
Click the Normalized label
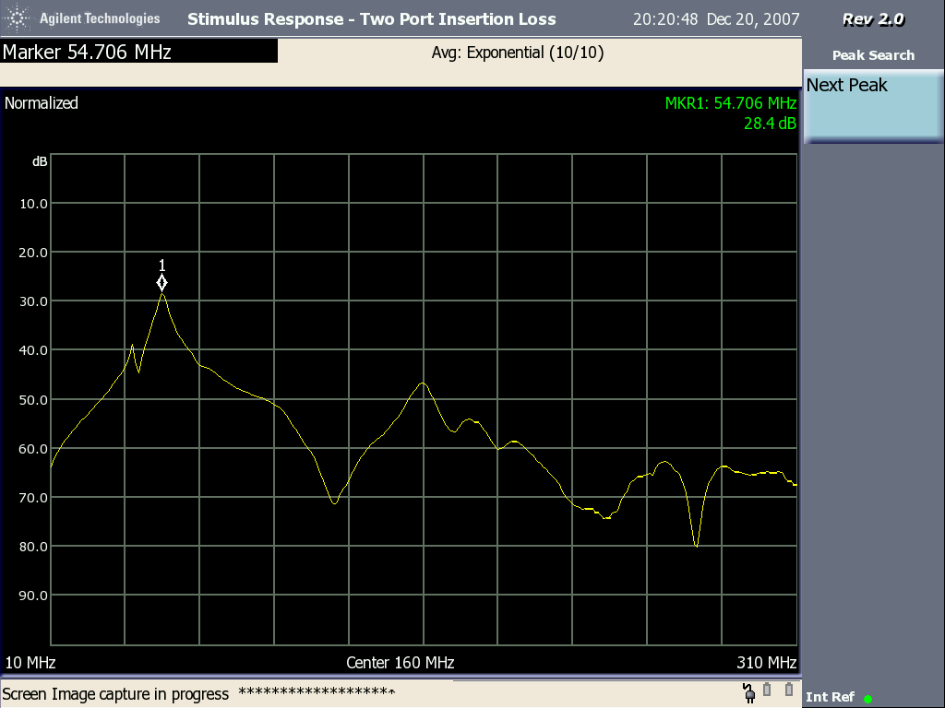[41, 103]
